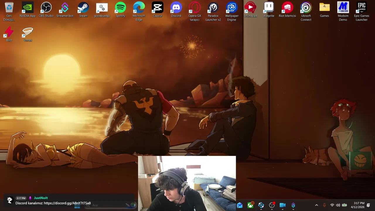Viewport: 375px width, 211px height.
Task: Select the Steam desktop shortcut
Action: click(83, 10)
